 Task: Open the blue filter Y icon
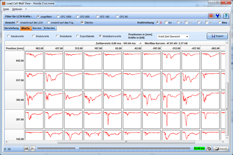[218, 16]
